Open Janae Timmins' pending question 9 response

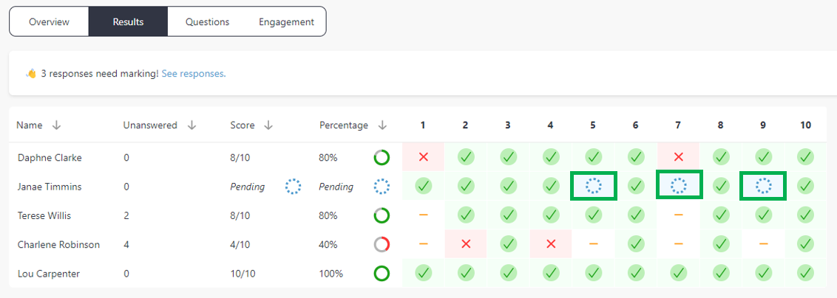click(763, 186)
